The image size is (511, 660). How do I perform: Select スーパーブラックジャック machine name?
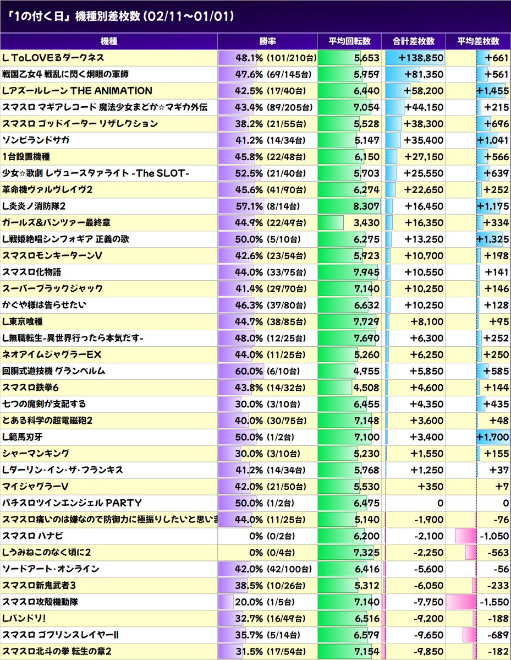53,289
